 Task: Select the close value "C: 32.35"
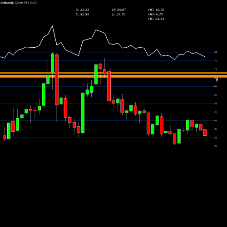coord(82,15)
